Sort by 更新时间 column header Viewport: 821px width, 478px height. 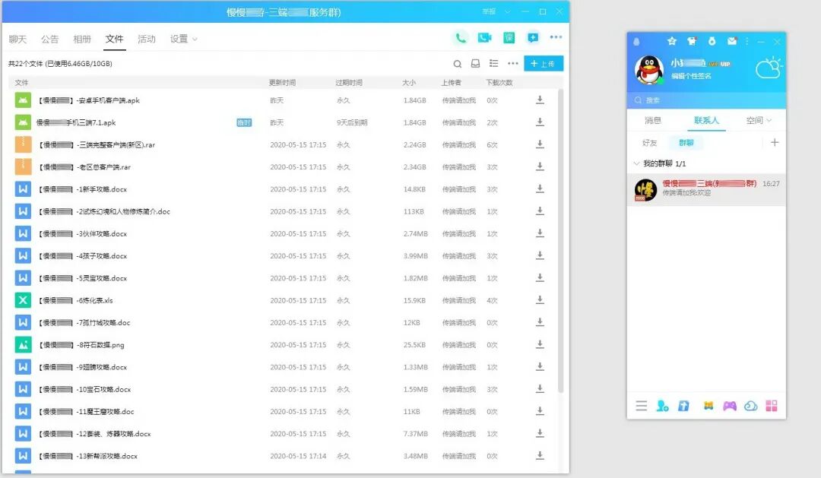pyautogui.click(x=282, y=83)
